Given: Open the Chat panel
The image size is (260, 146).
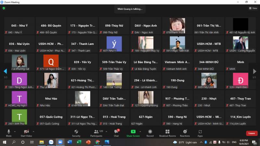Looking at the screenshot, I should 116,132.
